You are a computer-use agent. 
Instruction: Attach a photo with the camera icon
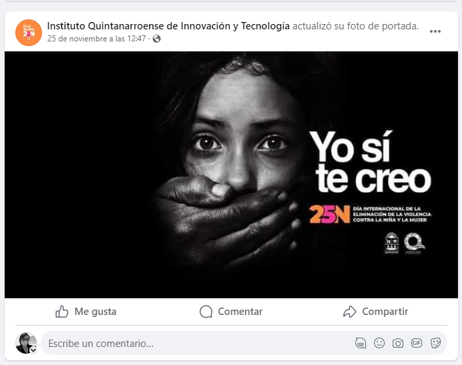coord(398,343)
